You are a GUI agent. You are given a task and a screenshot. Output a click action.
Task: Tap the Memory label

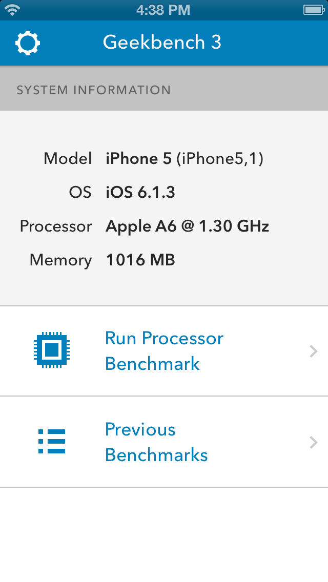click(60, 260)
